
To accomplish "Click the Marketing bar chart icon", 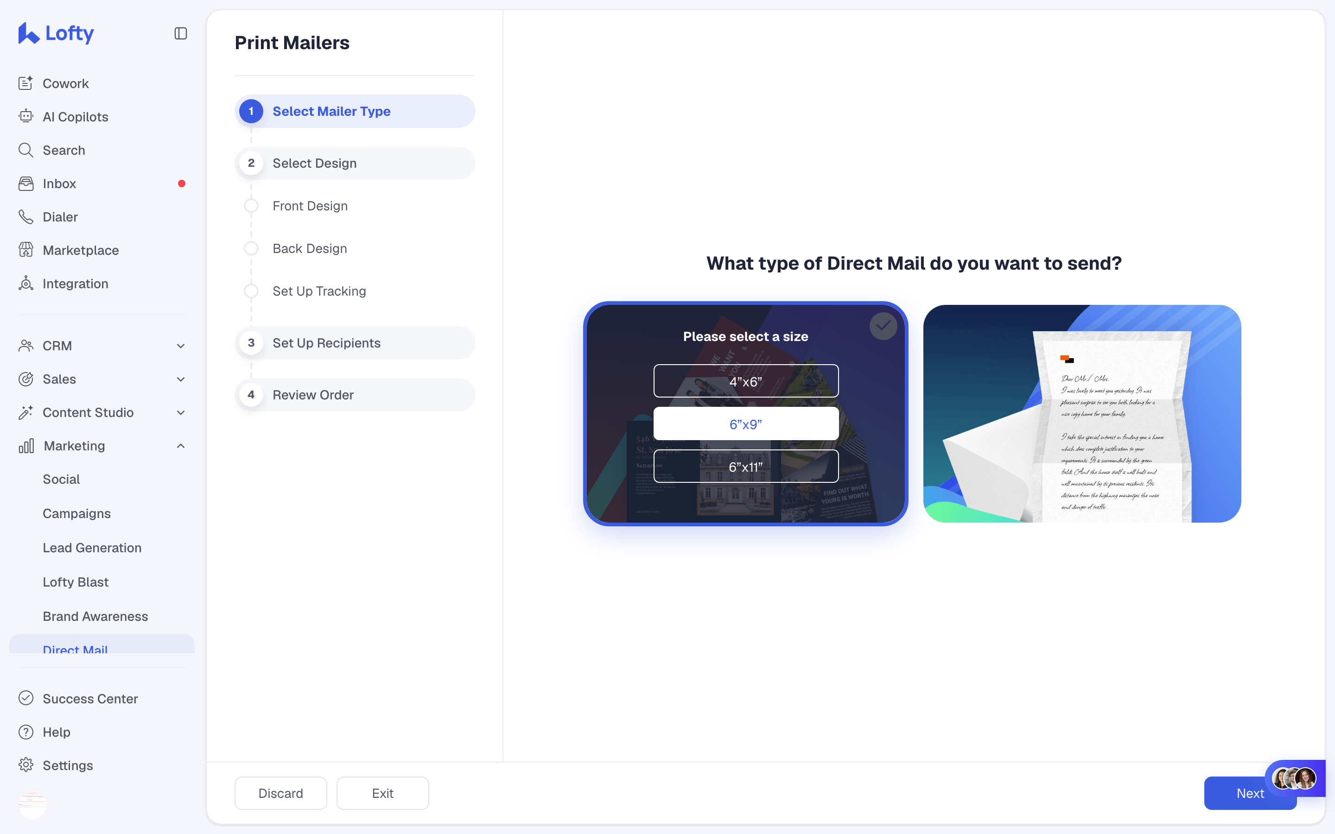I will tap(26, 446).
